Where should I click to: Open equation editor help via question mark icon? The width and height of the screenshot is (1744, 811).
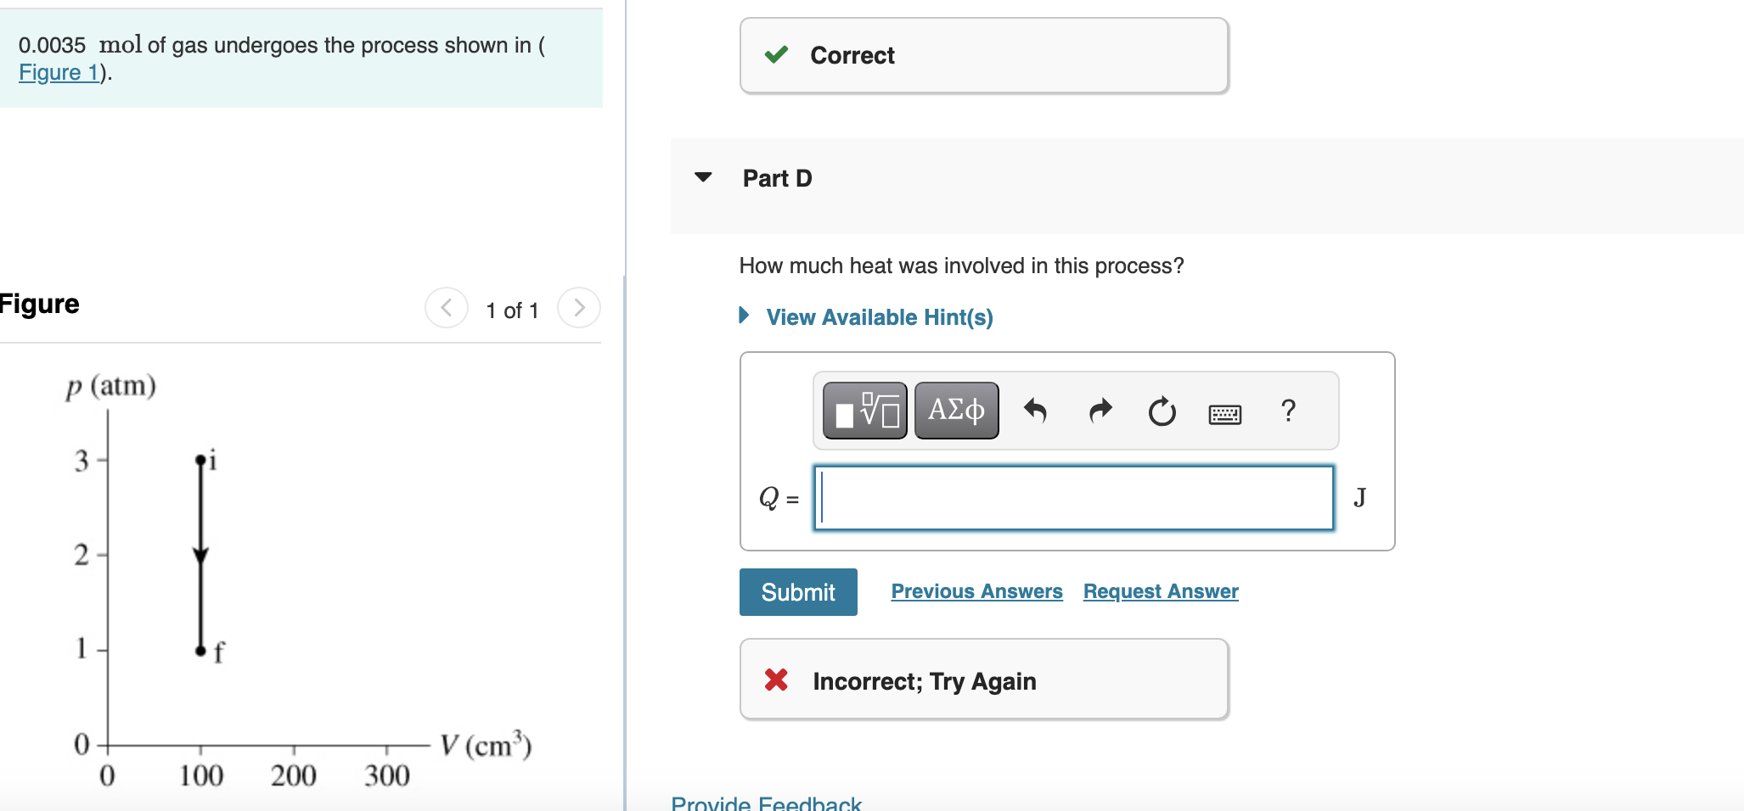point(1288,411)
